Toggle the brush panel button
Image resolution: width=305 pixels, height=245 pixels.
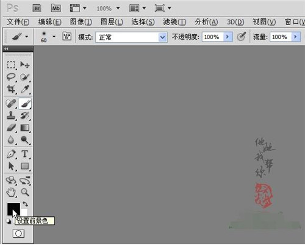[x=66, y=37]
